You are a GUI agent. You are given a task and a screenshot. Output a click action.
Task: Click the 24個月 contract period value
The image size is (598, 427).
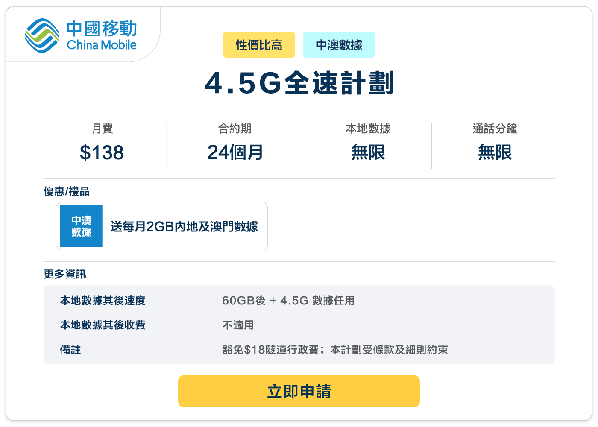pos(235,152)
